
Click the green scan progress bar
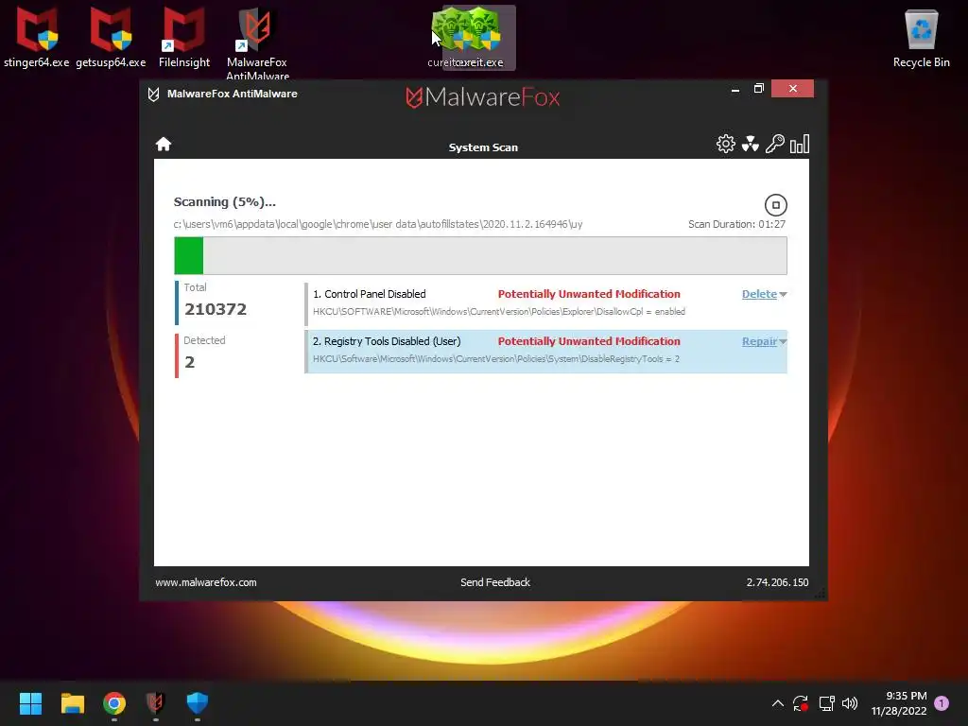(x=188, y=255)
